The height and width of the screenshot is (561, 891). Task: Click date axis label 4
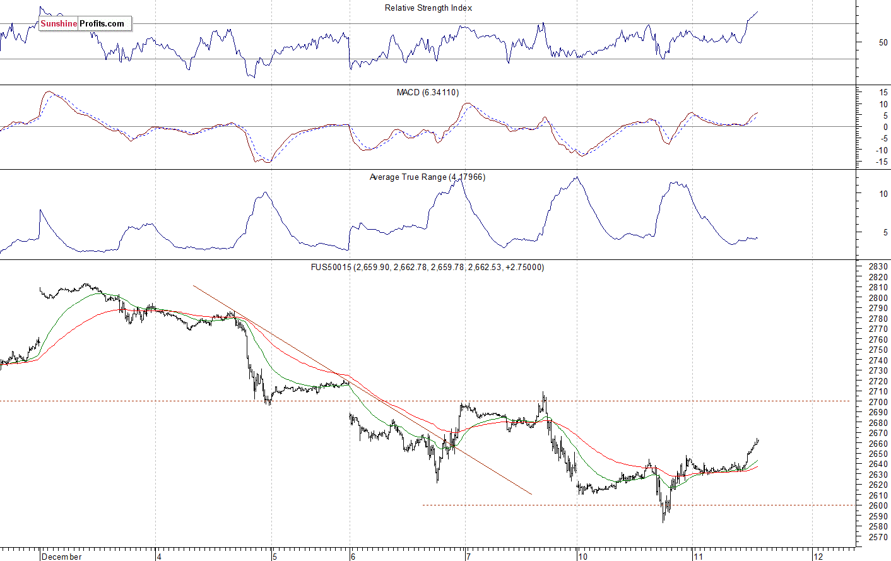coord(159,557)
